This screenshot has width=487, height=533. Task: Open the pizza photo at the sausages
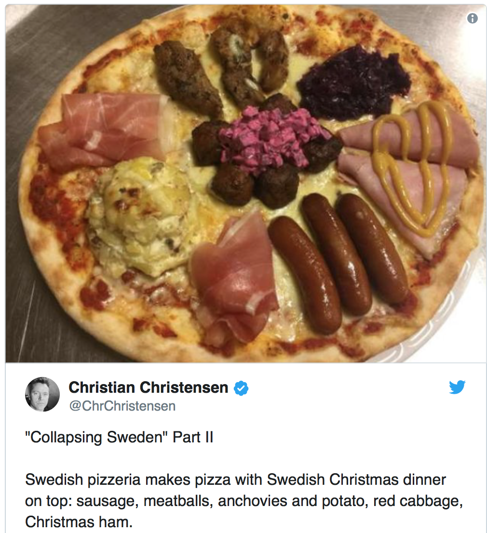(338, 262)
